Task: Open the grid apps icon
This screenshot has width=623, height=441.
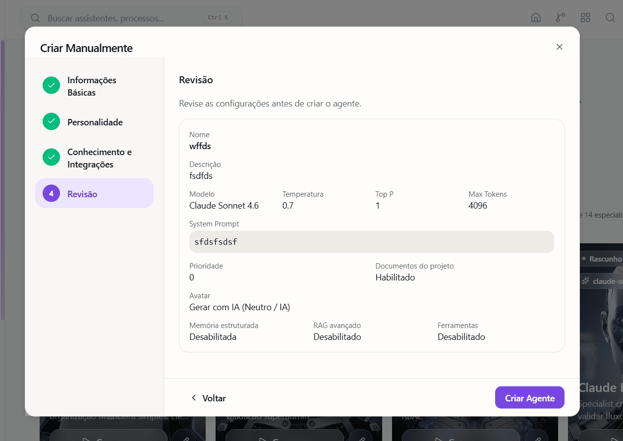Action: tap(585, 18)
